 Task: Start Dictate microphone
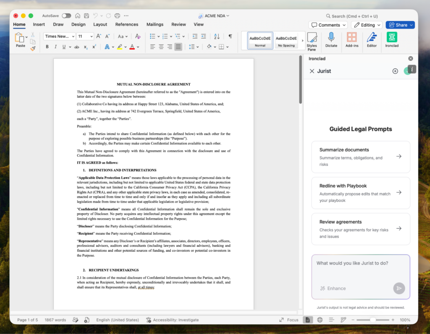pos(331,40)
